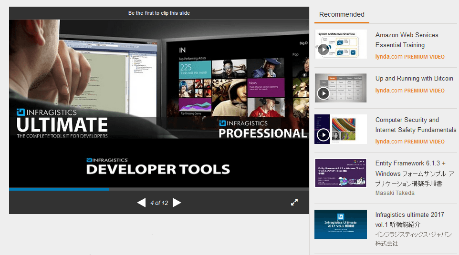This screenshot has height=255, width=459.
Task: Open Entity Framework 6.1.3 + Windows title link
Action: pos(415,173)
